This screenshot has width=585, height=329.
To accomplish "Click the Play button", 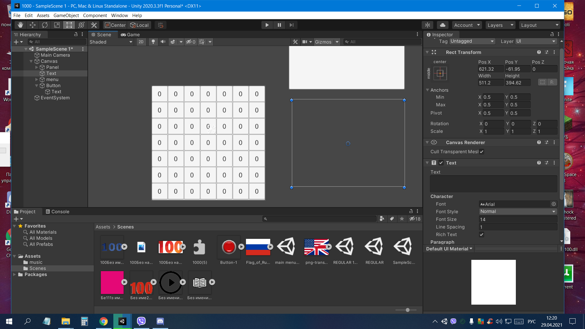I will 267,25.
